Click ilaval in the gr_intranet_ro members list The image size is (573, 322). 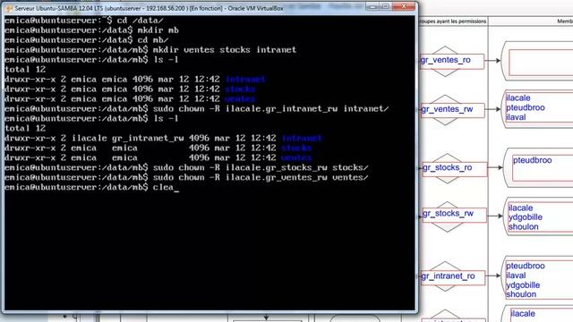(516, 275)
